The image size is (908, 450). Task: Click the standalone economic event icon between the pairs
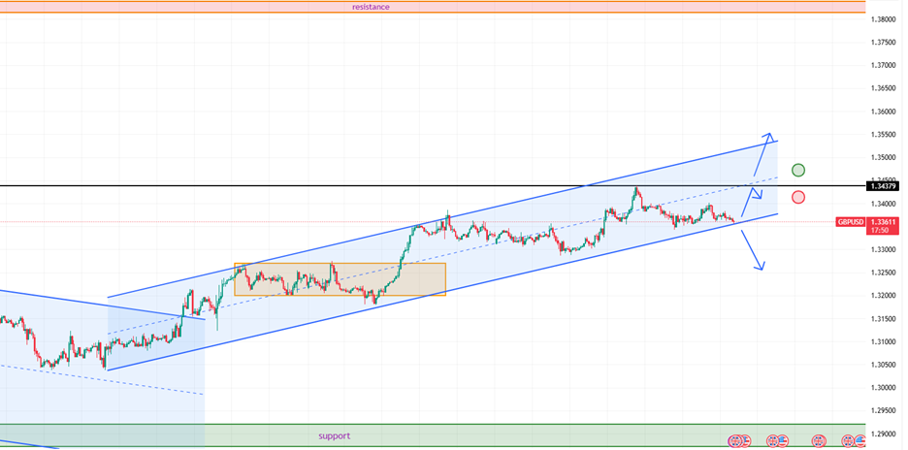pyautogui.click(x=818, y=441)
